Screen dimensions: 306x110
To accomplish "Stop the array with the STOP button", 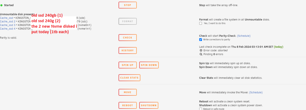I will click(x=128, y=5).
